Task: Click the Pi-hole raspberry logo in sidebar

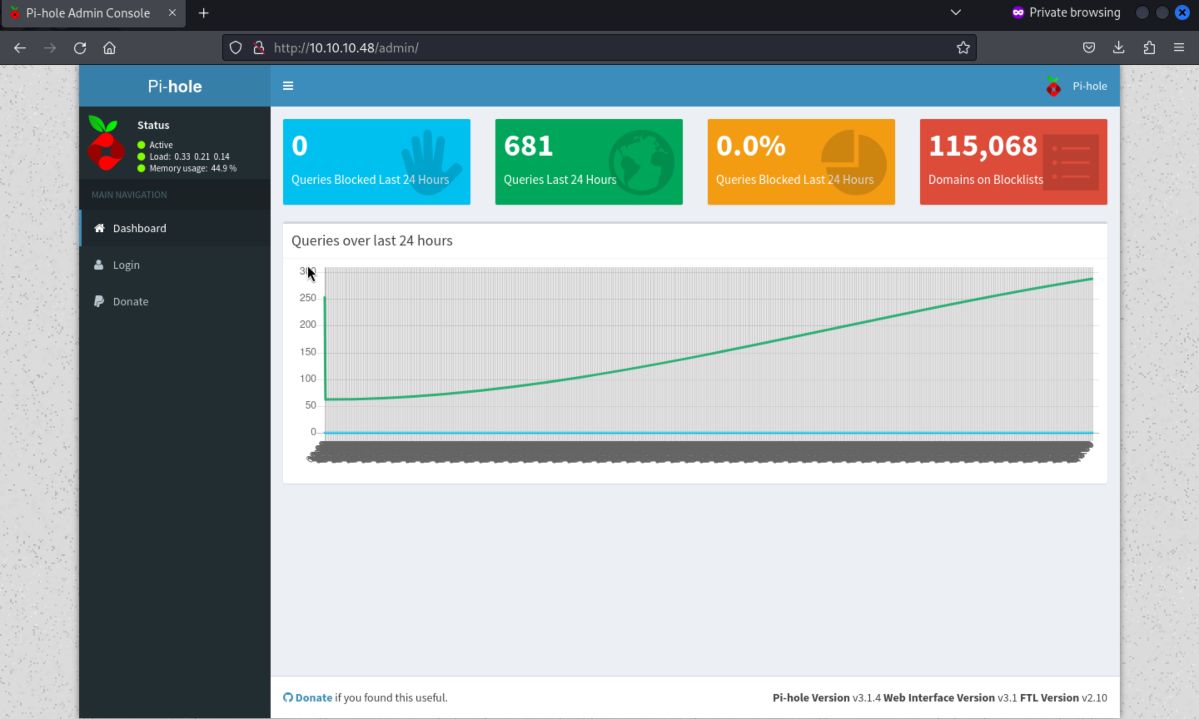Action: click(106, 144)
